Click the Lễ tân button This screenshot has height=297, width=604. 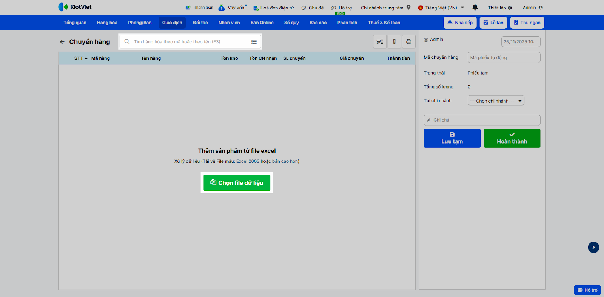click(x=493, y=23)
